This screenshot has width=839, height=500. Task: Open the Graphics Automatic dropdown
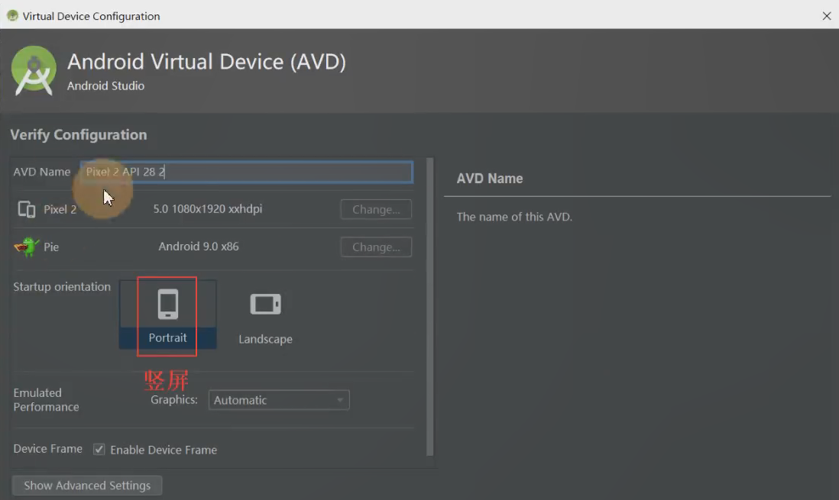tap(279, 400)
